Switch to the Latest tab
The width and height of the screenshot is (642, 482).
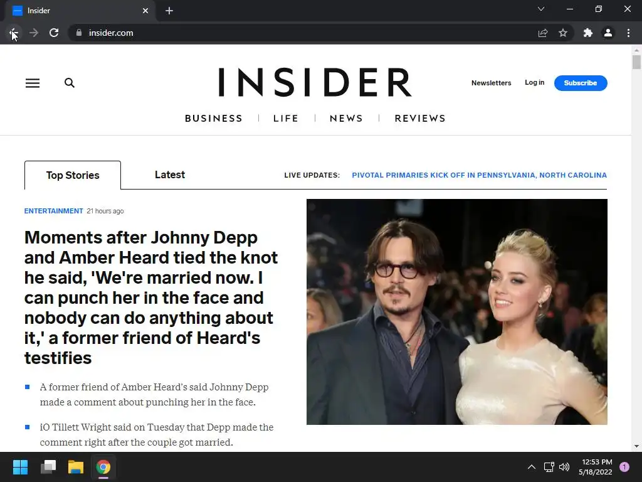(x=170, y=174)
